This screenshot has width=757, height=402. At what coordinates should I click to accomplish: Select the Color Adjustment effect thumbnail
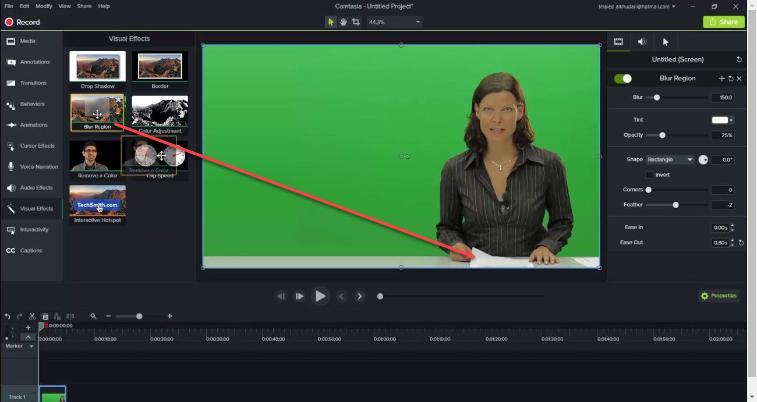(160, 115)
